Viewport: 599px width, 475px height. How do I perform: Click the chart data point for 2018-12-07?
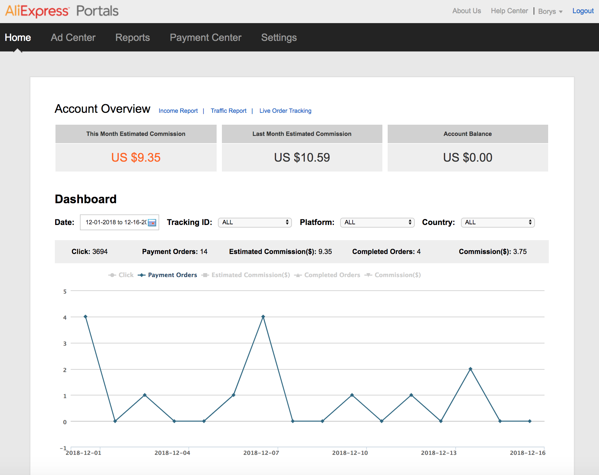(263, 317)
